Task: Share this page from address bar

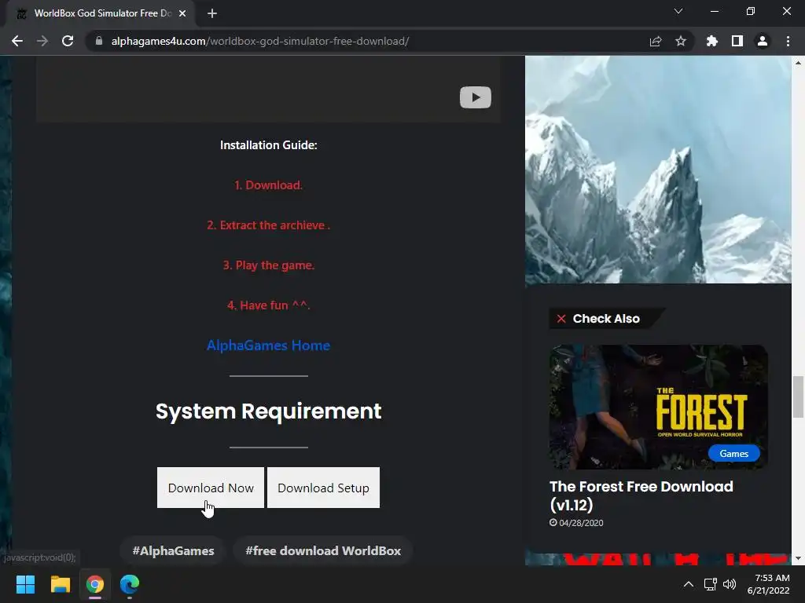Action: point(655,41)
